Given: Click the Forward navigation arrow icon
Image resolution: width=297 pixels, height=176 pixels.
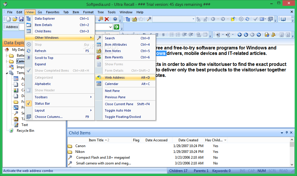Looking at the screenshot, I should pyautogui.click(x=223, y=19).
